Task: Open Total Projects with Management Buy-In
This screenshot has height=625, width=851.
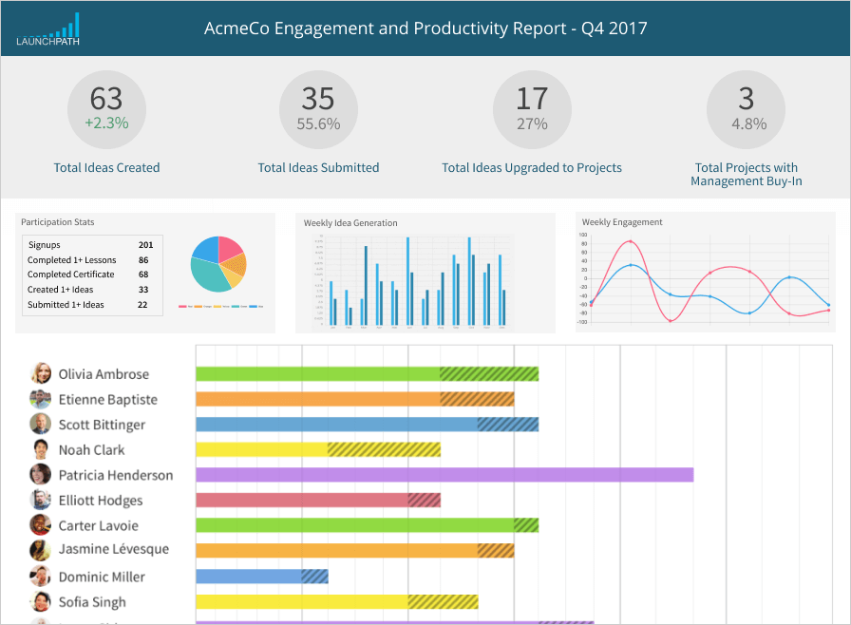Action: coord(747,174)
